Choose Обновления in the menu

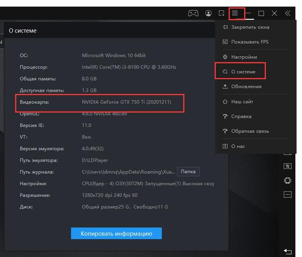[246, 87]
